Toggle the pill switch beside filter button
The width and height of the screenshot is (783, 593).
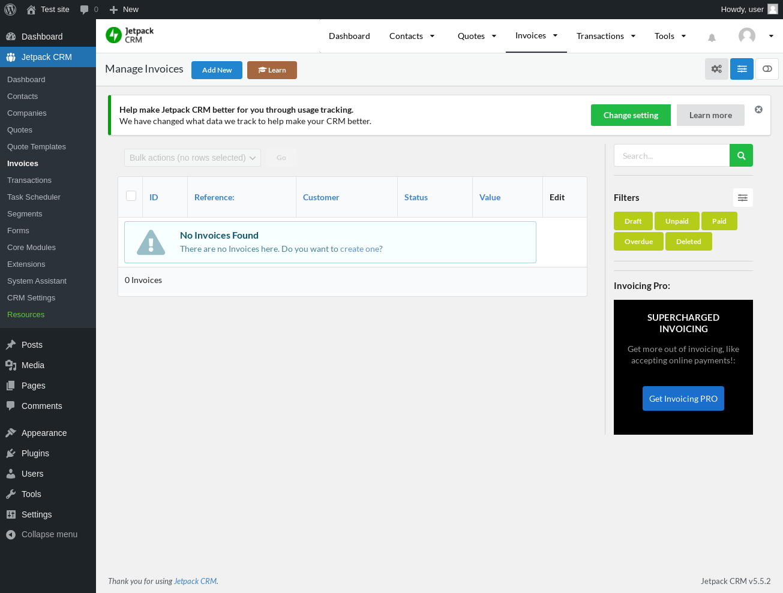point(767,69)
